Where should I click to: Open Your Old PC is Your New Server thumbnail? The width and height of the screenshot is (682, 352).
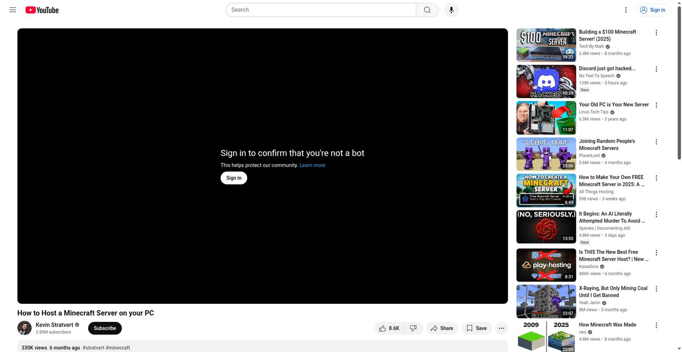point(546,118)
